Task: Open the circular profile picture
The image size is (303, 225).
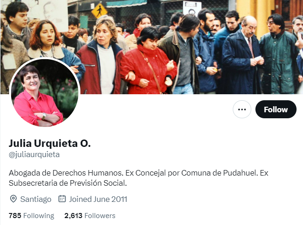Action: (x=45, y=92)
